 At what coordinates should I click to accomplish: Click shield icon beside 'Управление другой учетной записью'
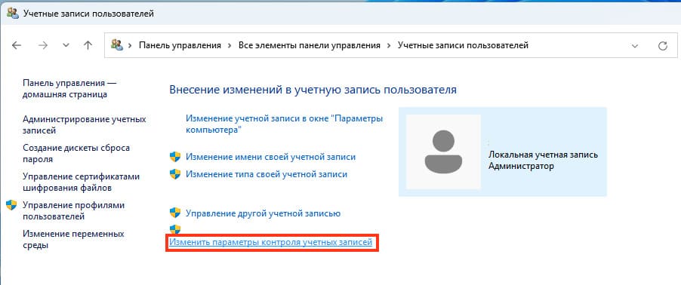coord(175,213)
